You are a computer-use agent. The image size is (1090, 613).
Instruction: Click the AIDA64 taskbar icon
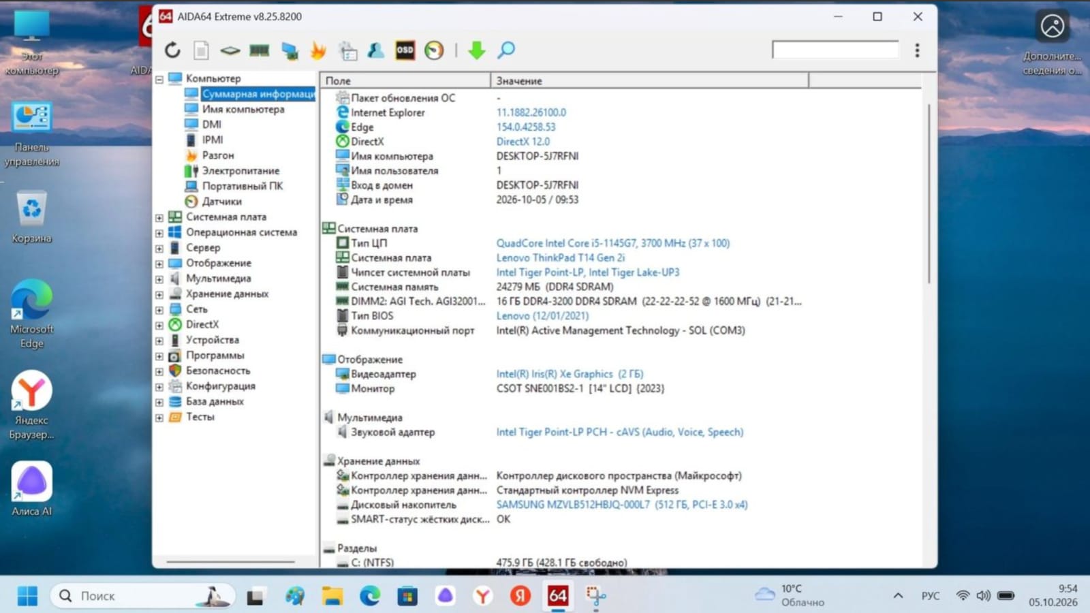558,596
